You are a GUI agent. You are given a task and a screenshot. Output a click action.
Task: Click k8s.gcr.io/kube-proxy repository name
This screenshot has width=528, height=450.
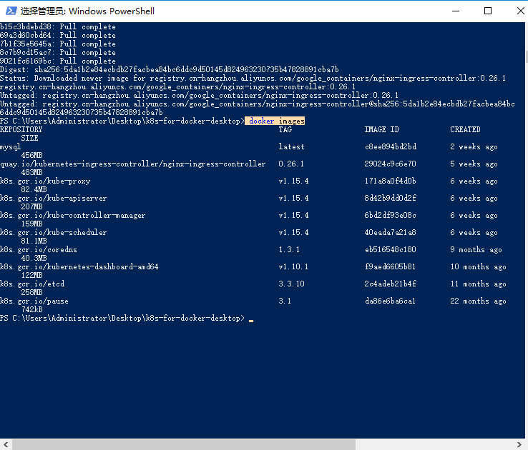pyautogui.click(x=45, y=181)
